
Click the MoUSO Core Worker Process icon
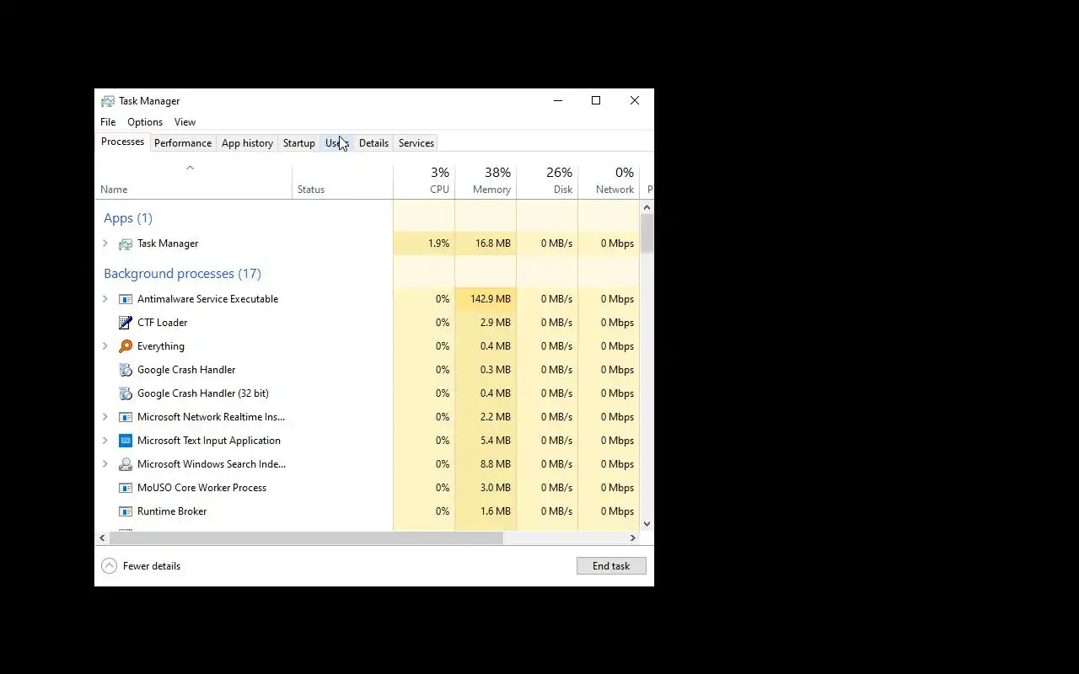(x=126, y=488)
